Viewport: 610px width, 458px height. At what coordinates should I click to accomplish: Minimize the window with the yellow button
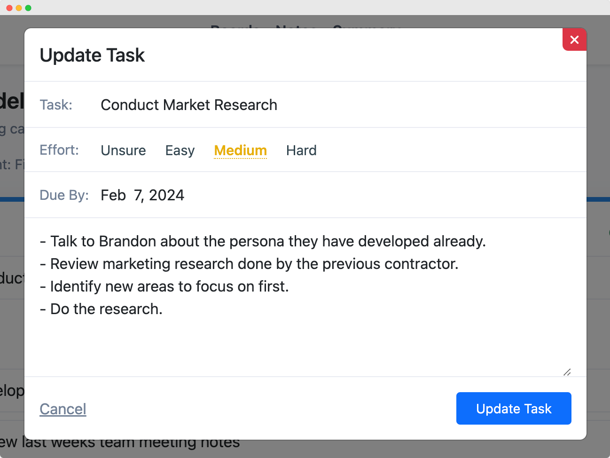click(19, 8)
